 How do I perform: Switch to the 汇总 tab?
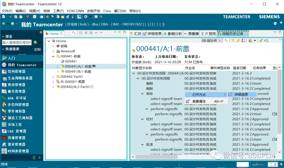click(x=136, y=34)
